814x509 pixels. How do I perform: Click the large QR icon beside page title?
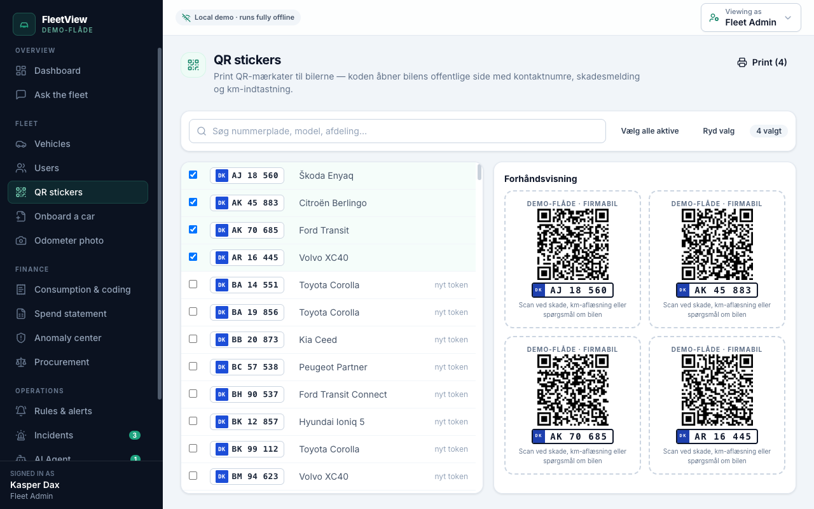[x=193, y=65]
